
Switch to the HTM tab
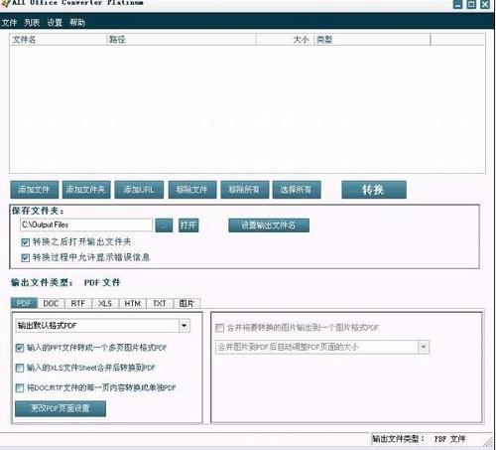pos(132,303)
